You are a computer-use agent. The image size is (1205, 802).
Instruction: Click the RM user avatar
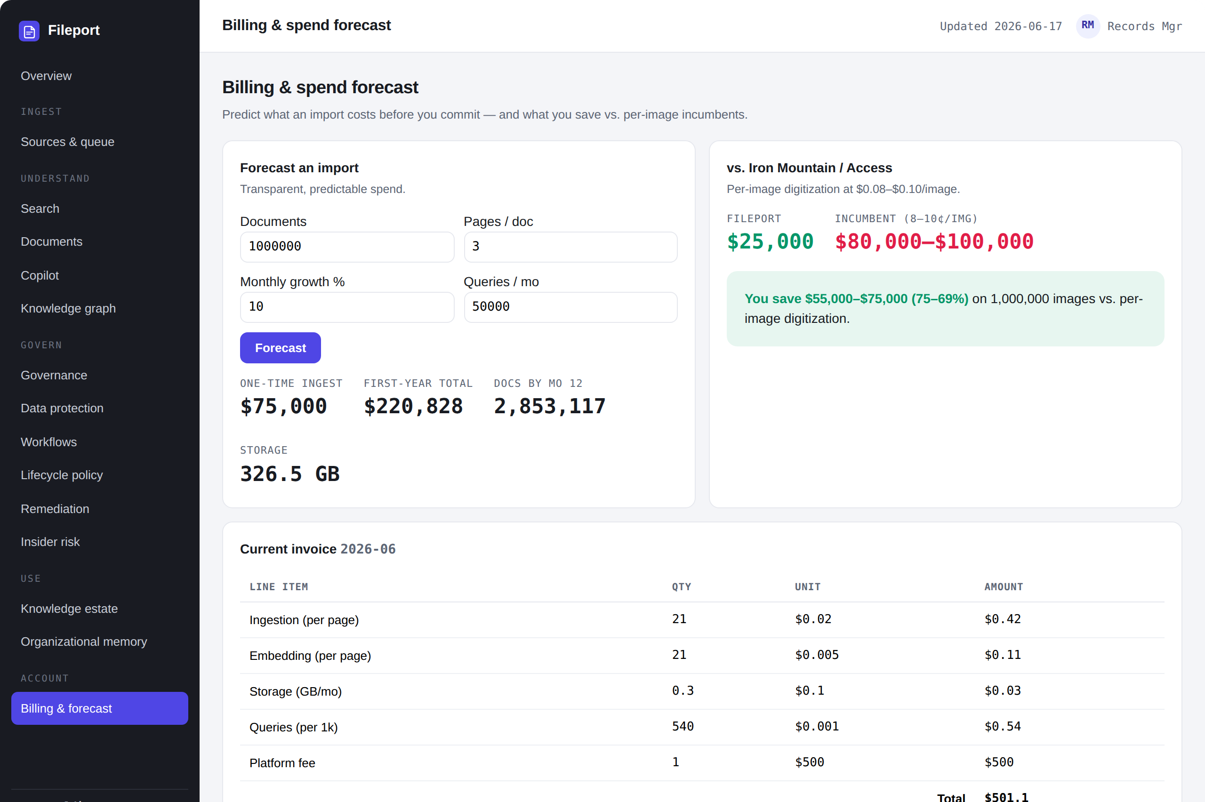[1088, 25]
